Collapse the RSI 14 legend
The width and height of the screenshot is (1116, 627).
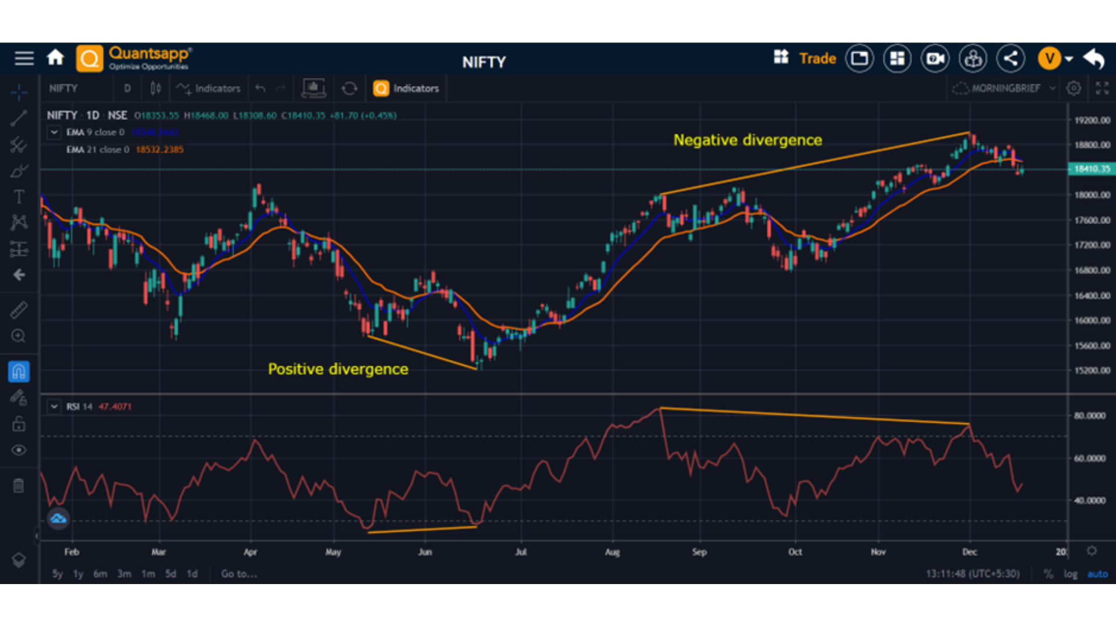point(54,406)
